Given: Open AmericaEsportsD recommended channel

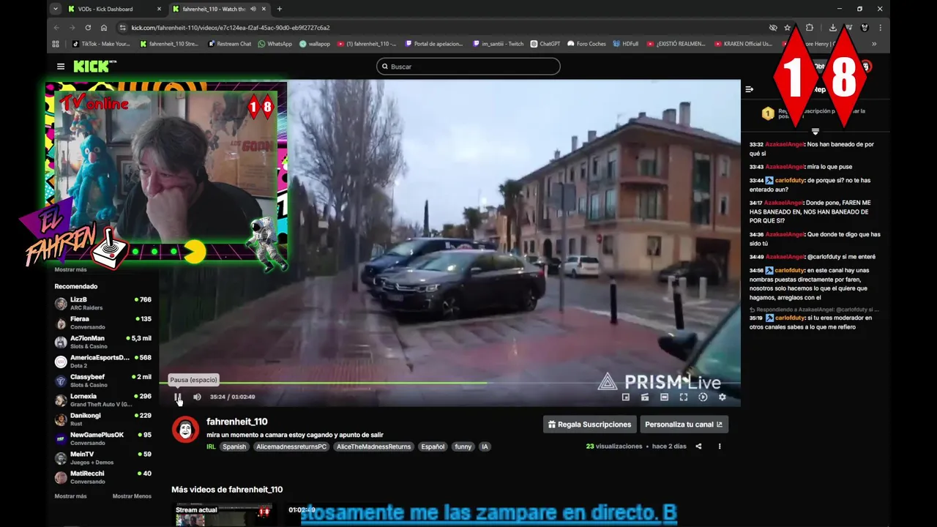Looking at the screenshot, I should [x=103, y=361].
